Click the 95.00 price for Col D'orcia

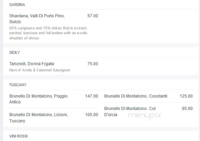click(x=187, y=108)
